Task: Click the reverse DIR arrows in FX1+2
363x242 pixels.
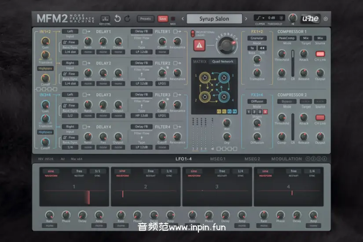Action: click(x=262, y=48)
